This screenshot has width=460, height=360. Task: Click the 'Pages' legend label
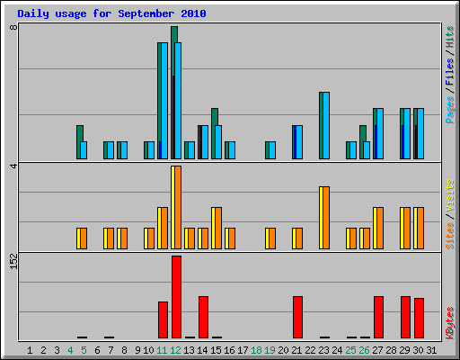(x=449, y=110)
